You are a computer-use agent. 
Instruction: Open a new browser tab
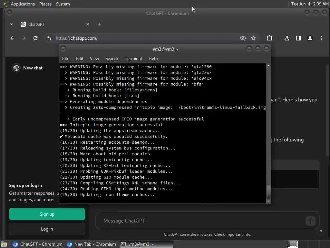[99, 24]
